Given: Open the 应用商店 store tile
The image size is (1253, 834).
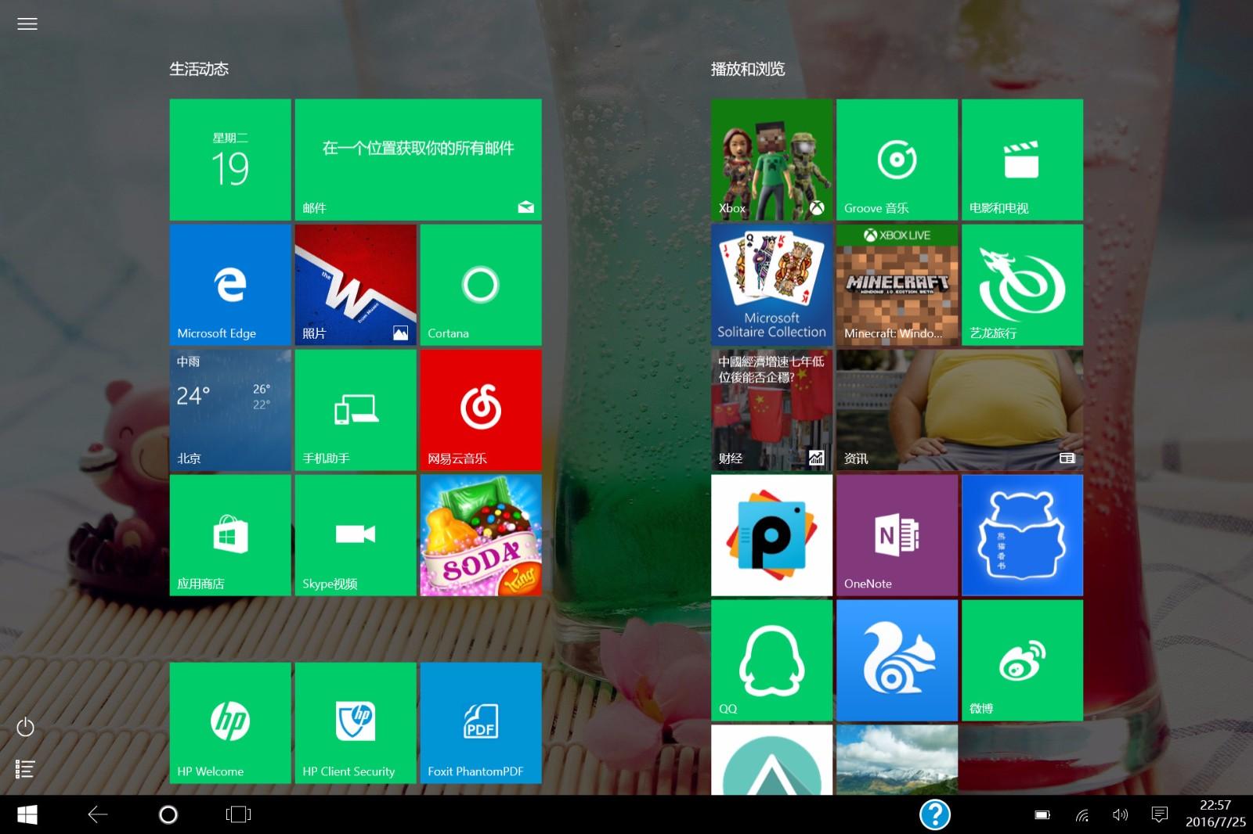Looking at the screenshot, I should click(x=230, y=535).
